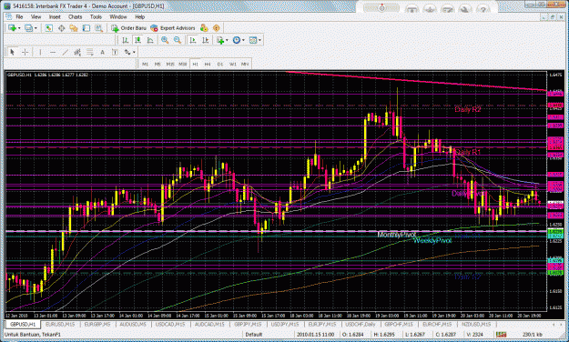Click the Order Baru button
Image resolution: width=569 pixels, height=342 pixels.
click(x=129, y=28)
